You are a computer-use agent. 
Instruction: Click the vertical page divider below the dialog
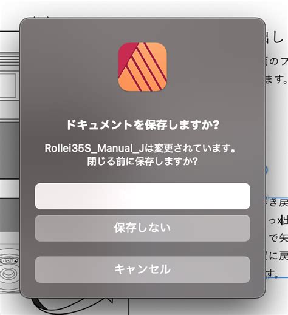(129, 307)
